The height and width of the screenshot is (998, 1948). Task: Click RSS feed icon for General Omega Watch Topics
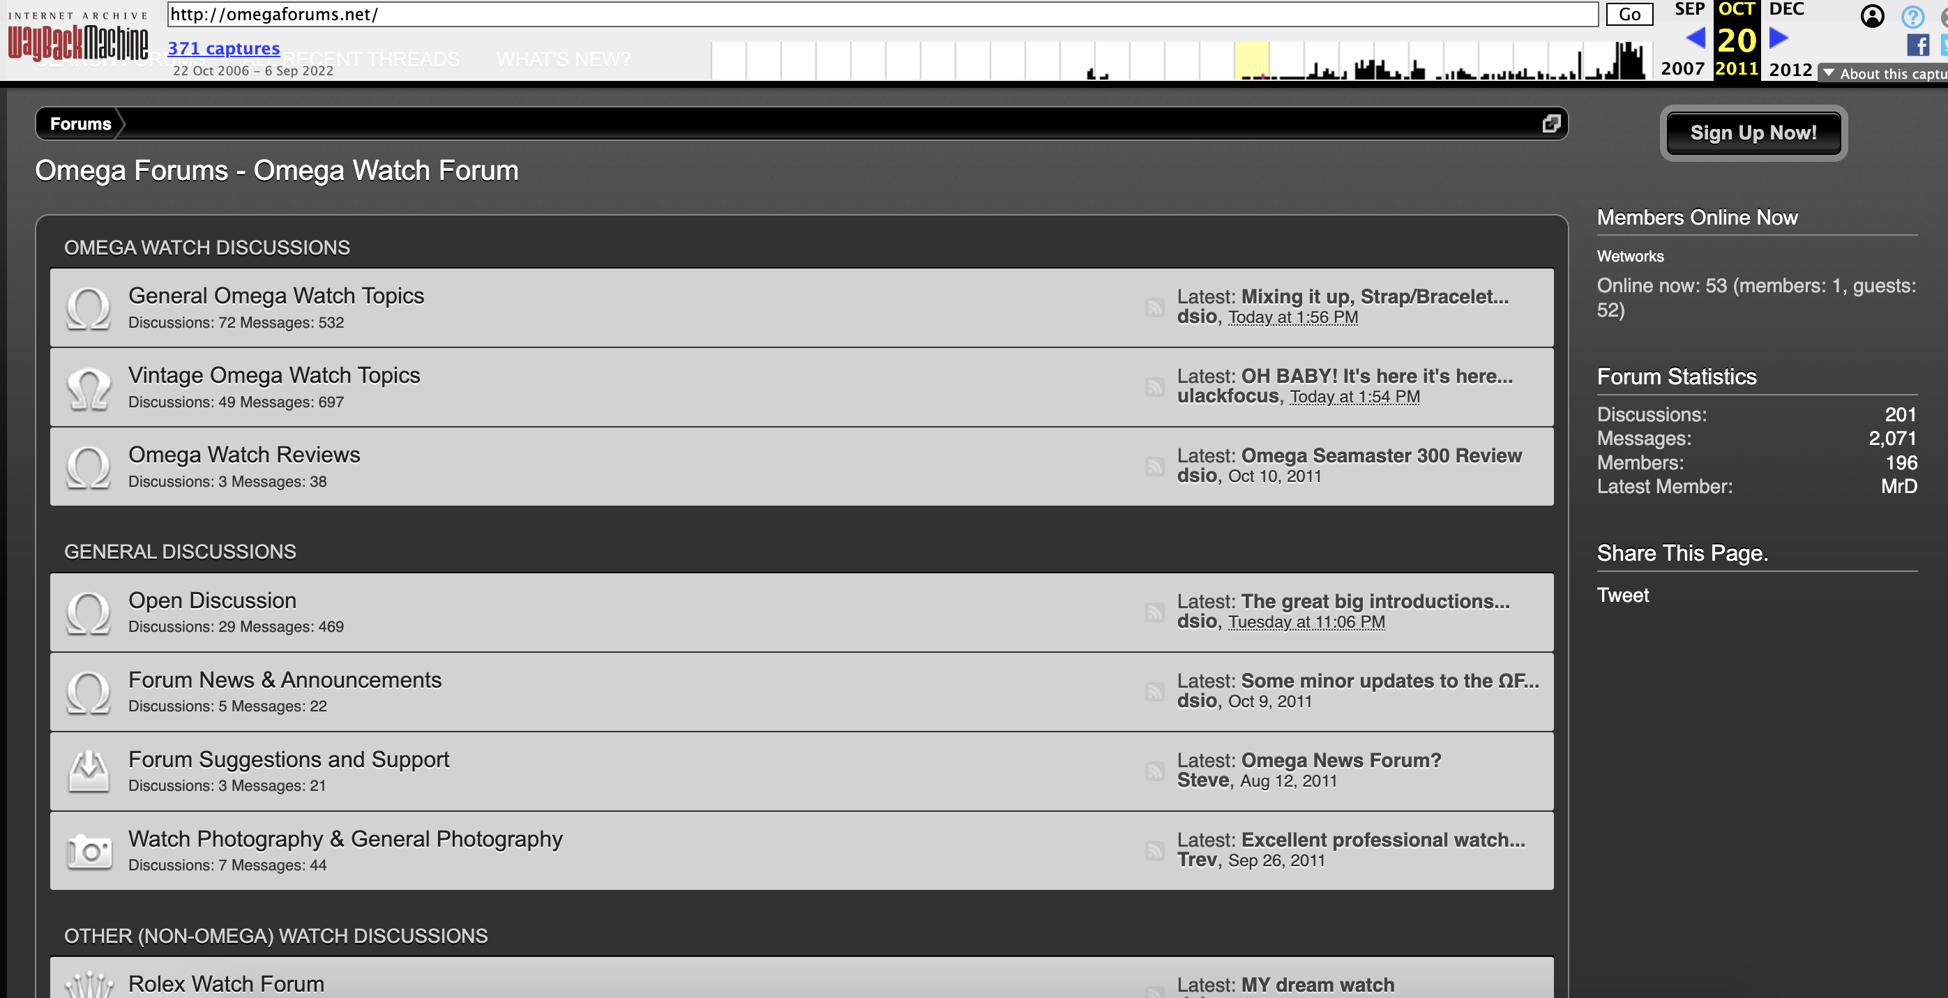[1154, 307]
